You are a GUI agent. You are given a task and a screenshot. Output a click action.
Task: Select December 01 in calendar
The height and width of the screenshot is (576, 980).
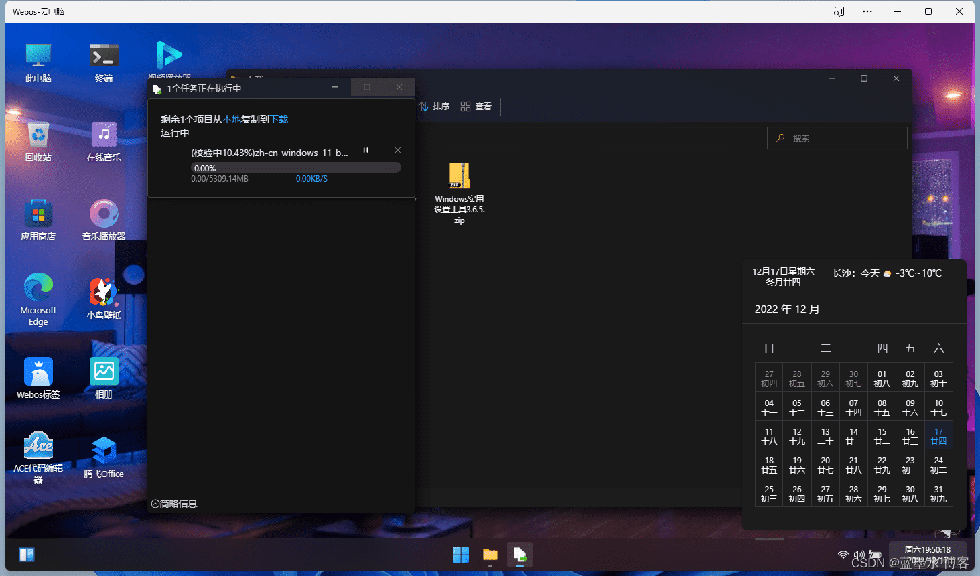pyautogui.click(x=882, y=378)
